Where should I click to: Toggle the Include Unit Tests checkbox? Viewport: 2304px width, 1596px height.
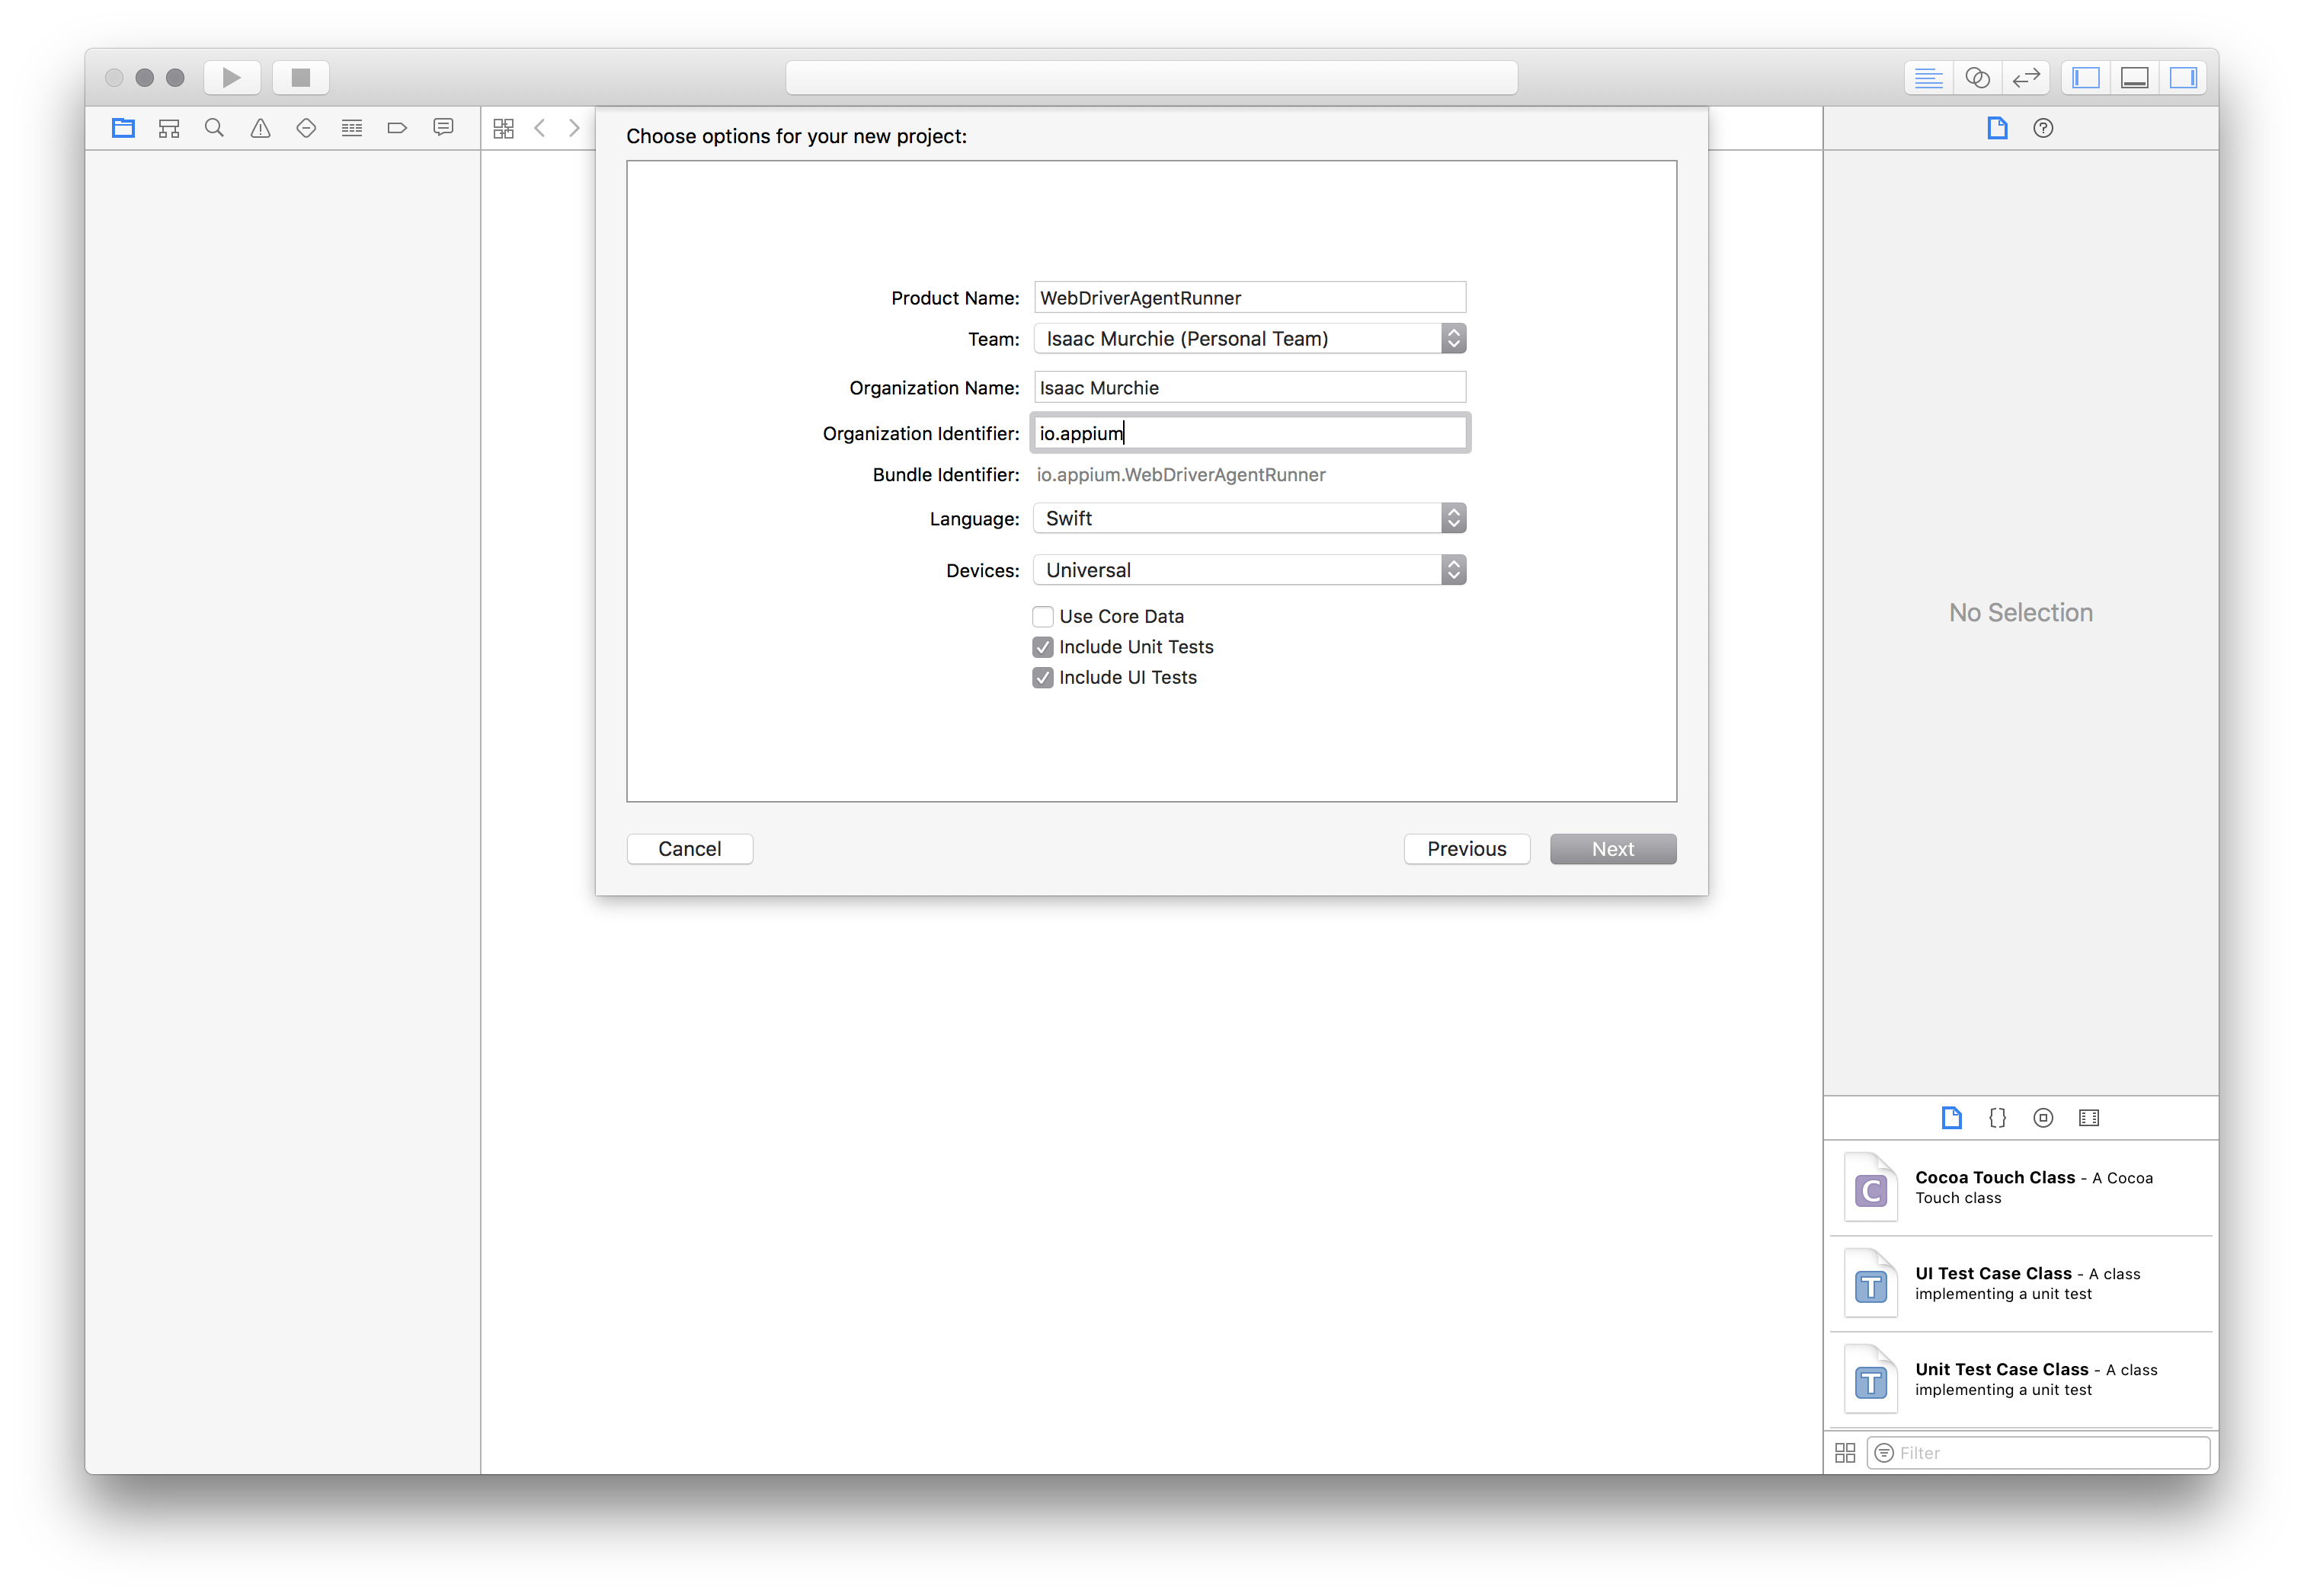pos(1040,646)
